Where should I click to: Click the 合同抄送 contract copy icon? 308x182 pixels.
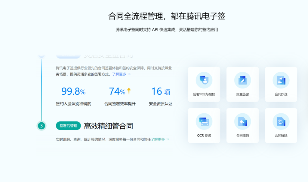[x=281, y=84]
